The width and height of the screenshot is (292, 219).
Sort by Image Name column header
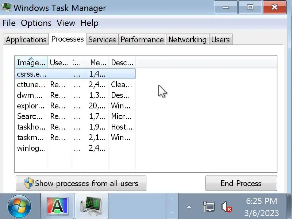(x=31, y=62)
